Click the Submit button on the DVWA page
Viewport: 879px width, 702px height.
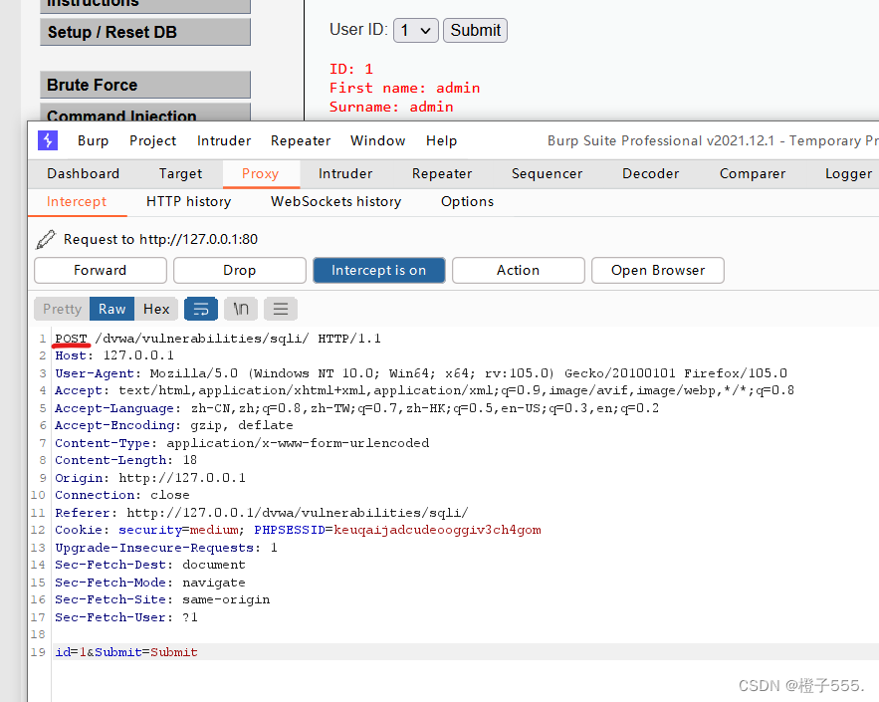pyautogui.click(x=476, y=30)
